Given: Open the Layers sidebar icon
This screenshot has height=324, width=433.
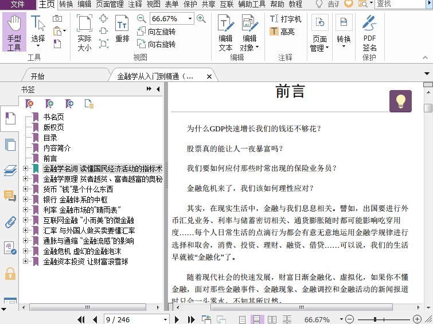Looking at the screenshot, I should [x=10, y=170].
